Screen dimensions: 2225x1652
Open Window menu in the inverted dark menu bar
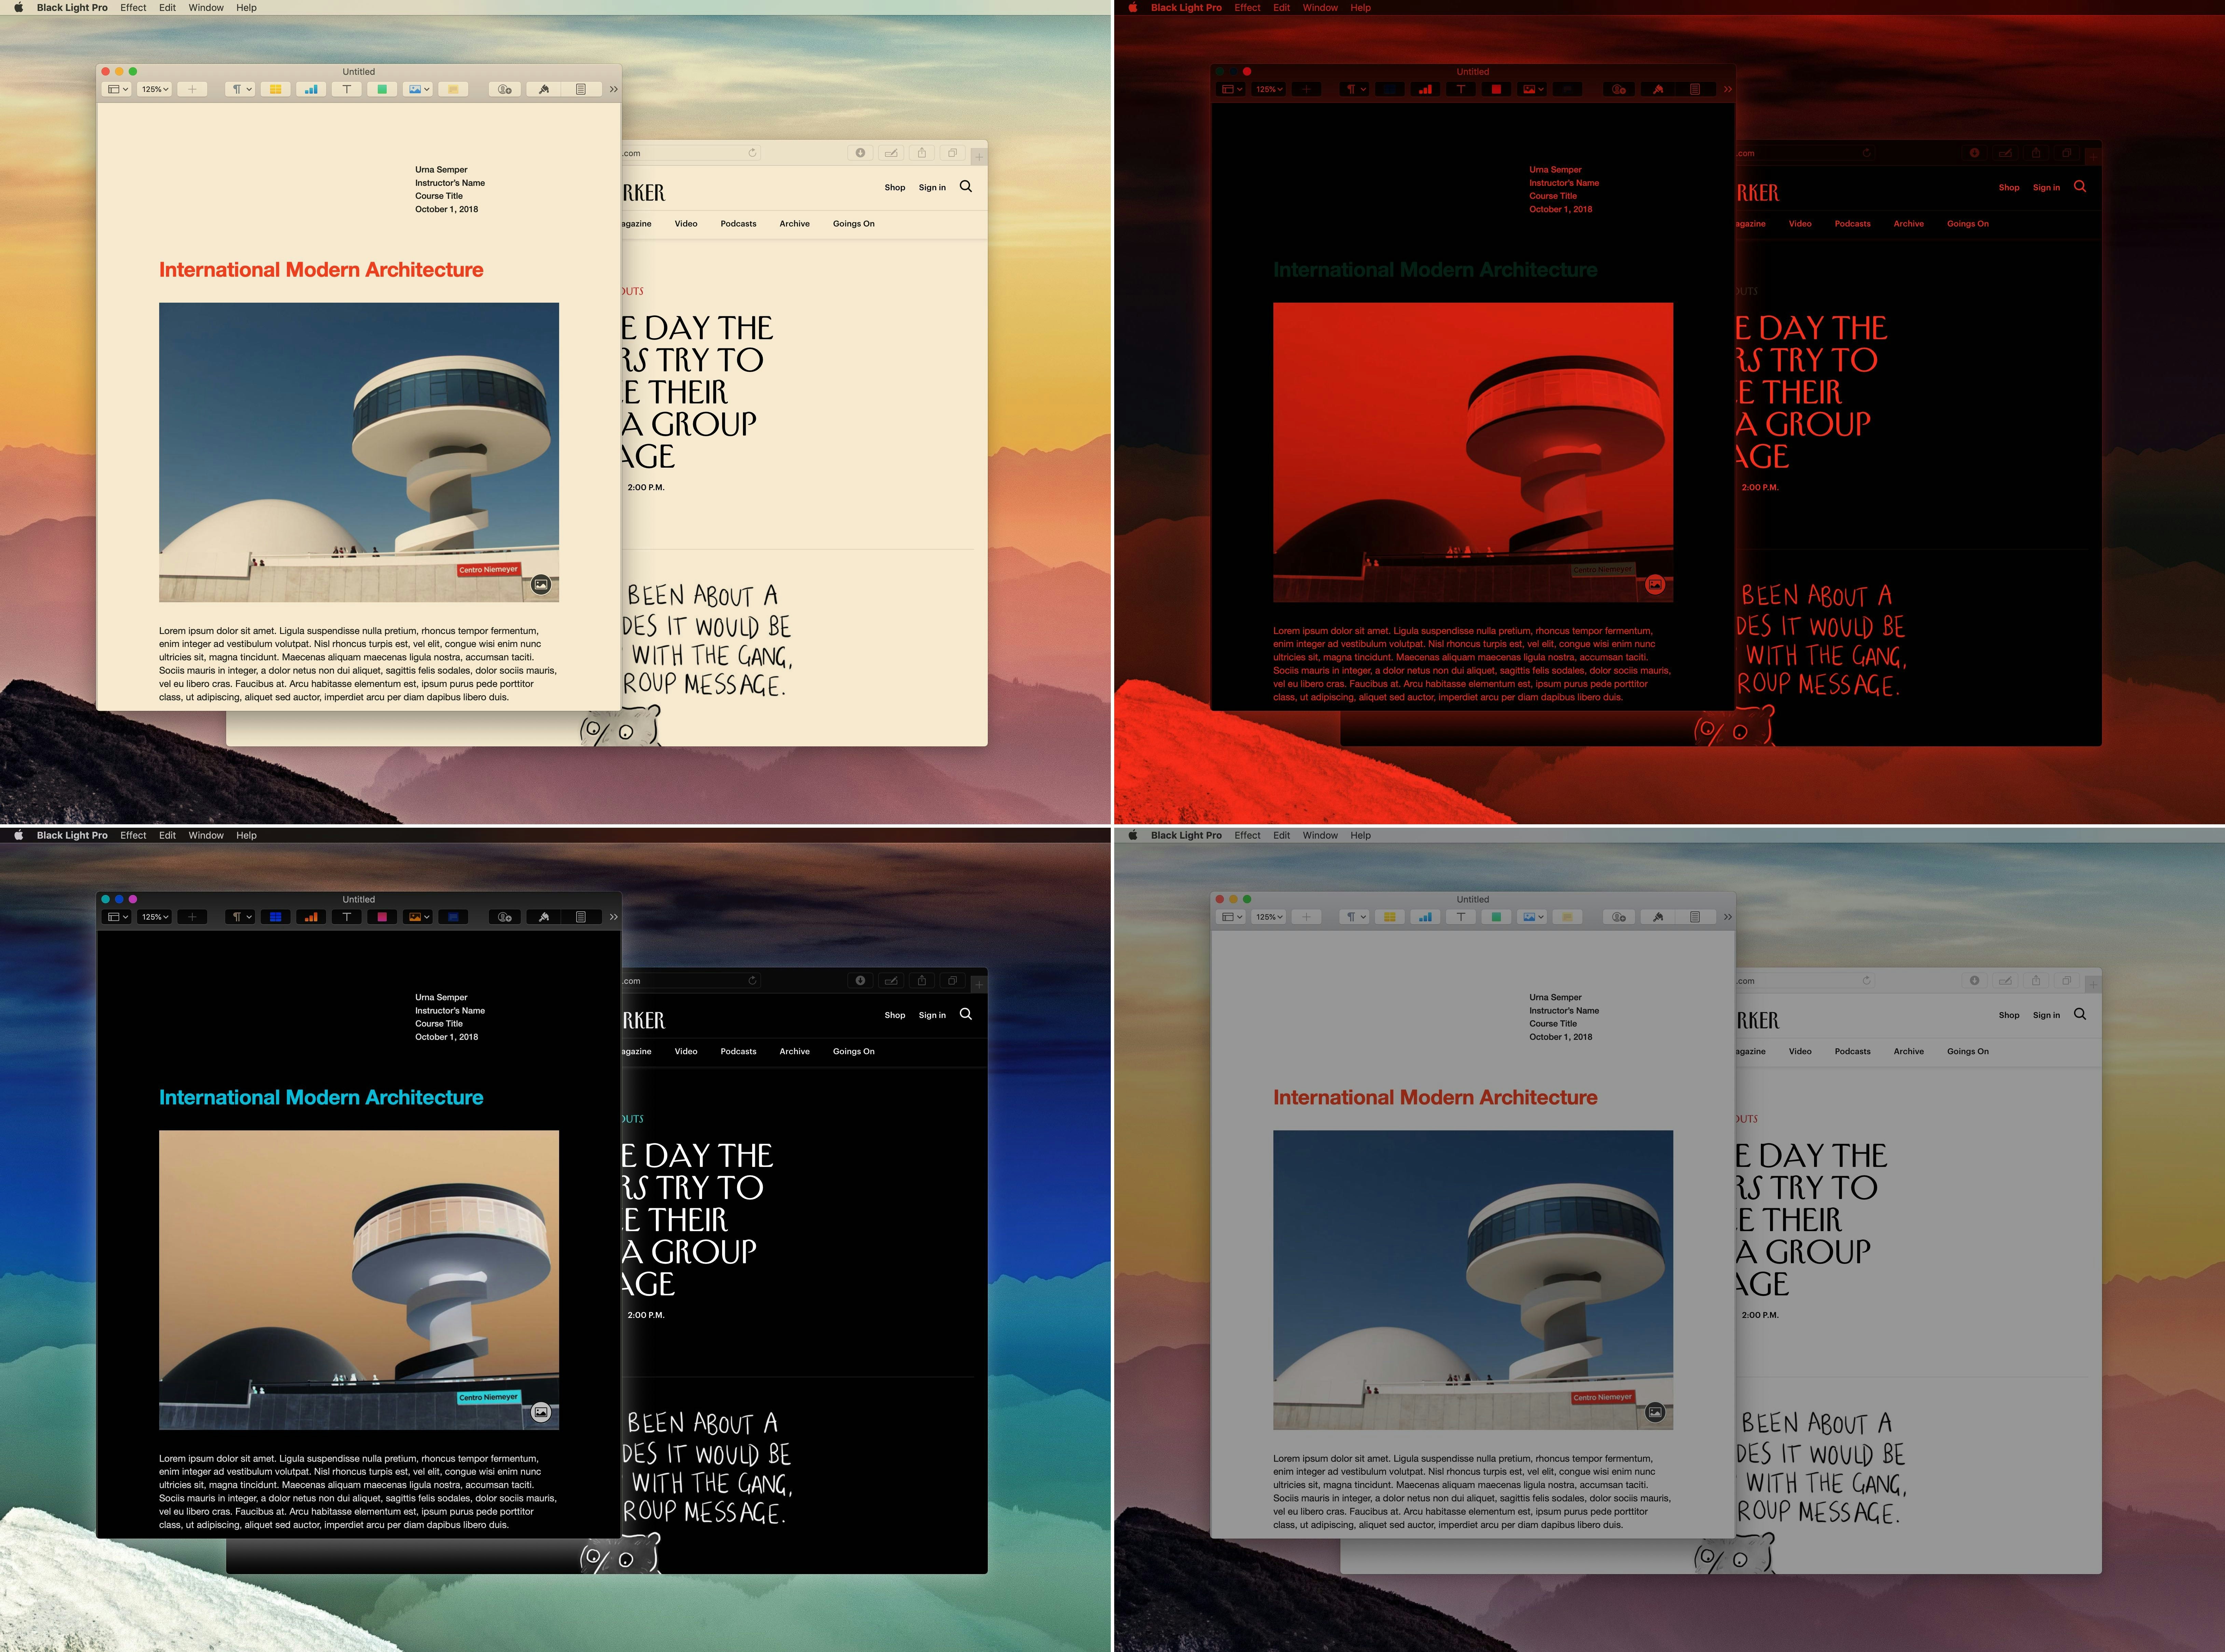206,835
